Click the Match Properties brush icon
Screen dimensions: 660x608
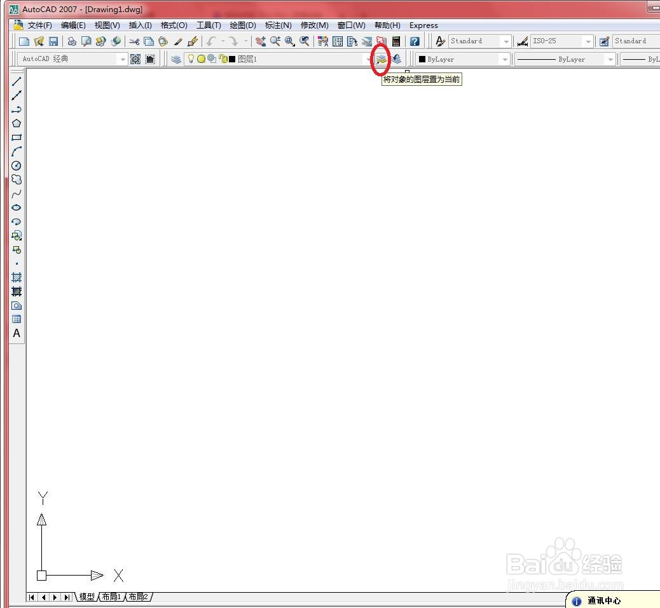coord(177,41)
